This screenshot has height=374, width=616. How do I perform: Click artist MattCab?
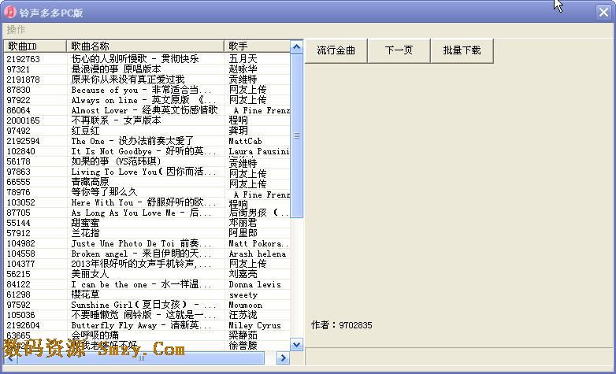point(246,141)
